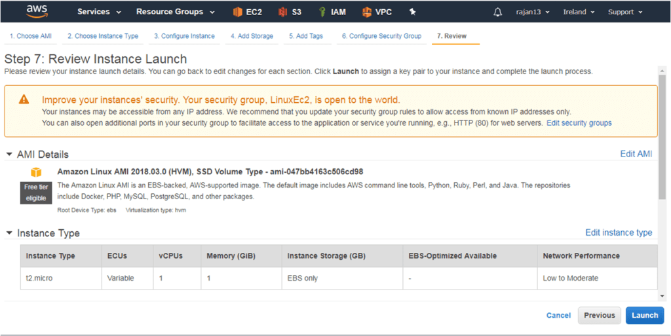This screenshot has height=336, width=671.
Task: Click the Cancel link
Action: 558,316
